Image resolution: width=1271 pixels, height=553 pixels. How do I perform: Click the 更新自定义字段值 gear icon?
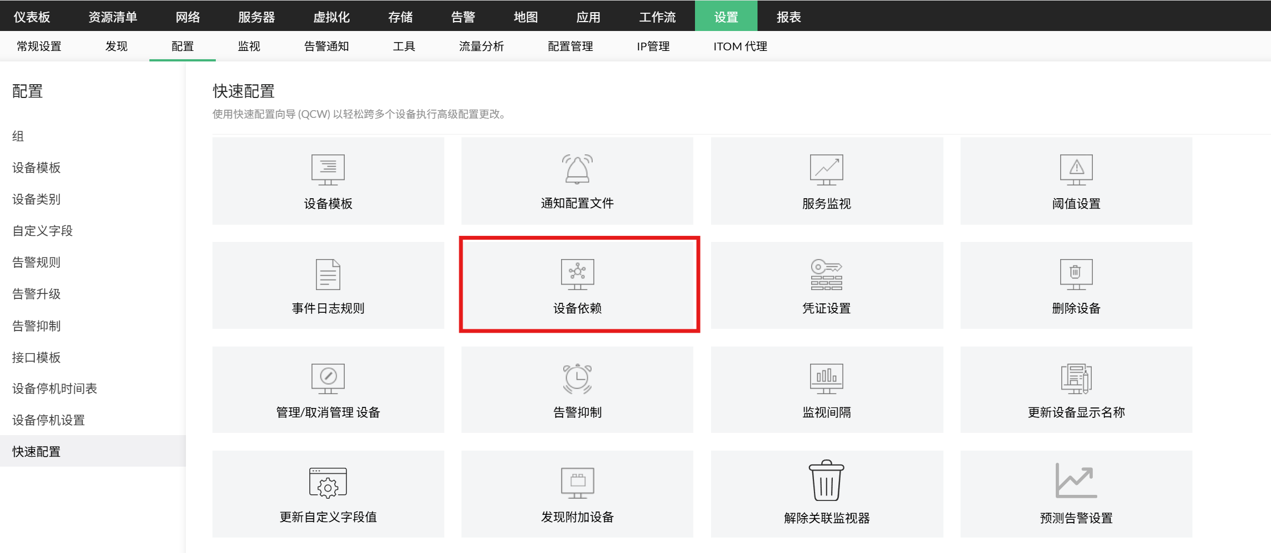tap(328, 483)
